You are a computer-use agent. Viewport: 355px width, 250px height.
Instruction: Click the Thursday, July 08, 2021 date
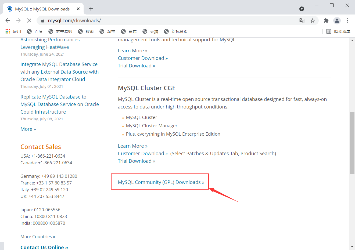[42, 119]
